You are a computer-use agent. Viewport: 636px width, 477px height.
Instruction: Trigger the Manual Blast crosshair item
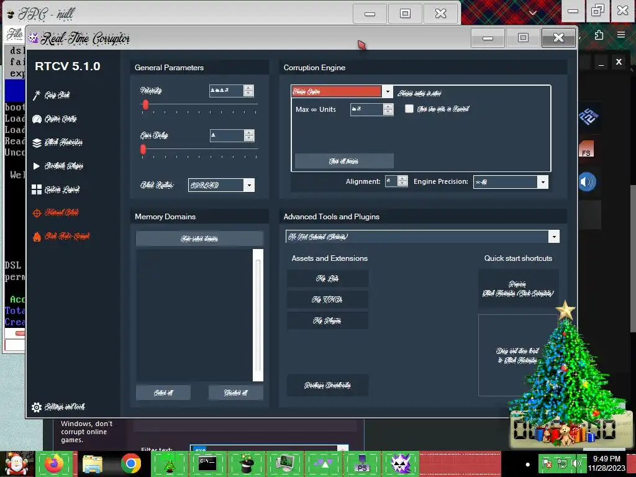click(x=55, y=212)
